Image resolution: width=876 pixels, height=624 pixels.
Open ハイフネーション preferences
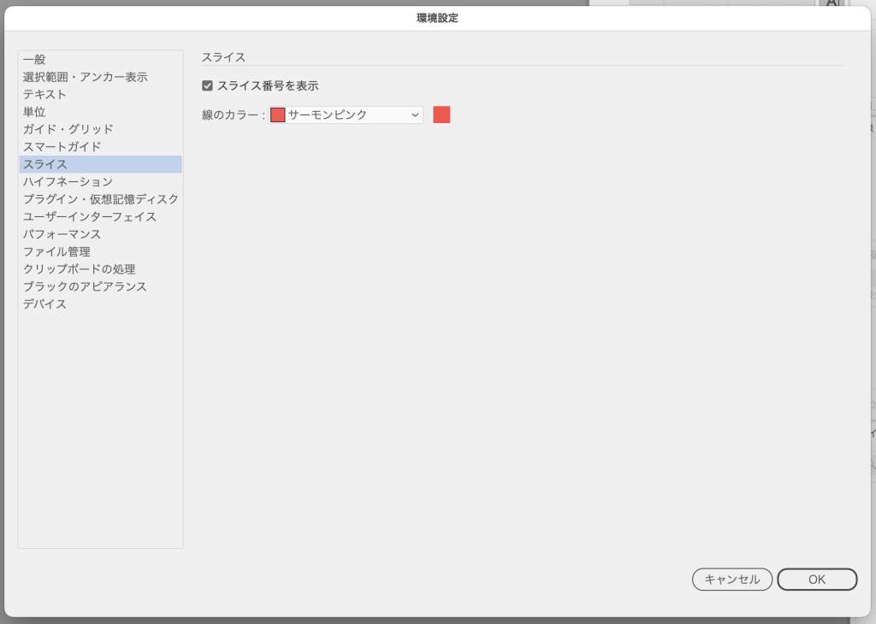(x=68, y=182)
